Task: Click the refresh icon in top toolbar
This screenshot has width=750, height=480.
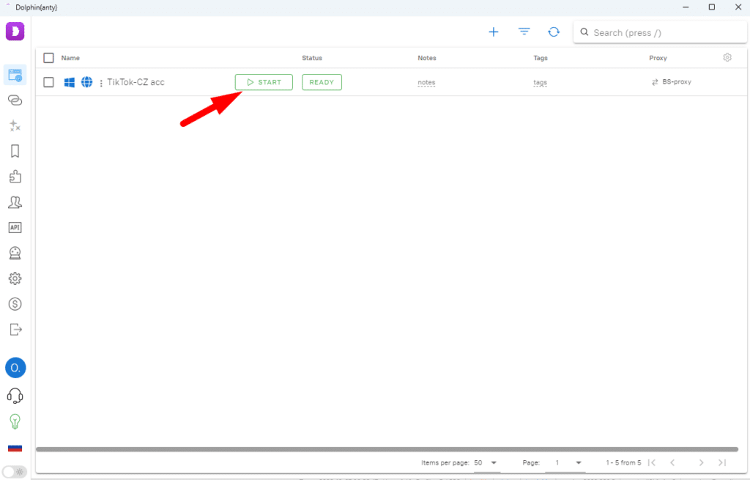Action: pyautogui.click(x=554, y=32)
